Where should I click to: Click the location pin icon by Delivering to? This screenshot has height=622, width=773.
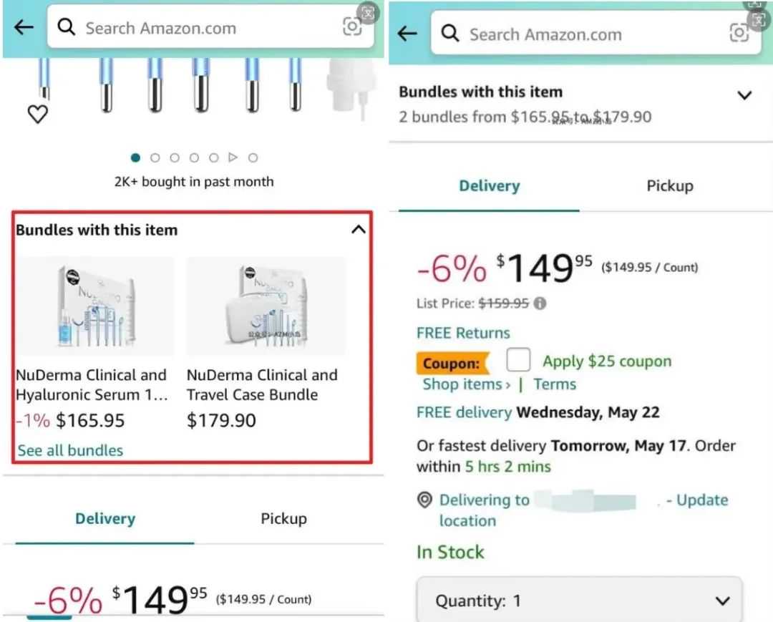[424, 500]
